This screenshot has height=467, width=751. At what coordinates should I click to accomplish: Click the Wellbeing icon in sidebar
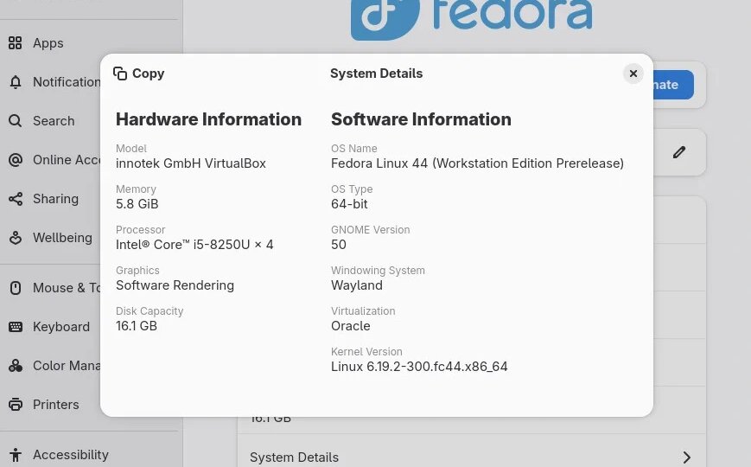pyautogui.click(x=16, y=237)
